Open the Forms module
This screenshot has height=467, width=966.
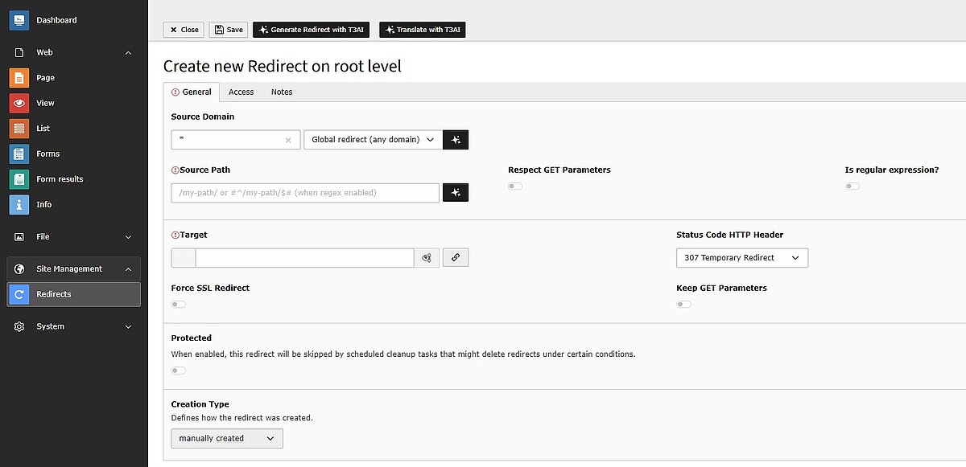[47, 154]
